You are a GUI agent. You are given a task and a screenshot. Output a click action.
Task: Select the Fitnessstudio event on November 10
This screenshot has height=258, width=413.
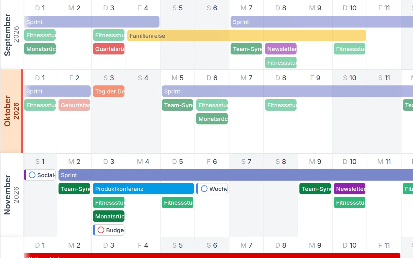pyautogui.click(x=350, y=202)
